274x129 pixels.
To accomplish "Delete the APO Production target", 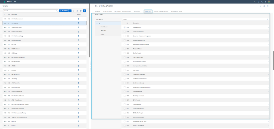I will [78, 74].
